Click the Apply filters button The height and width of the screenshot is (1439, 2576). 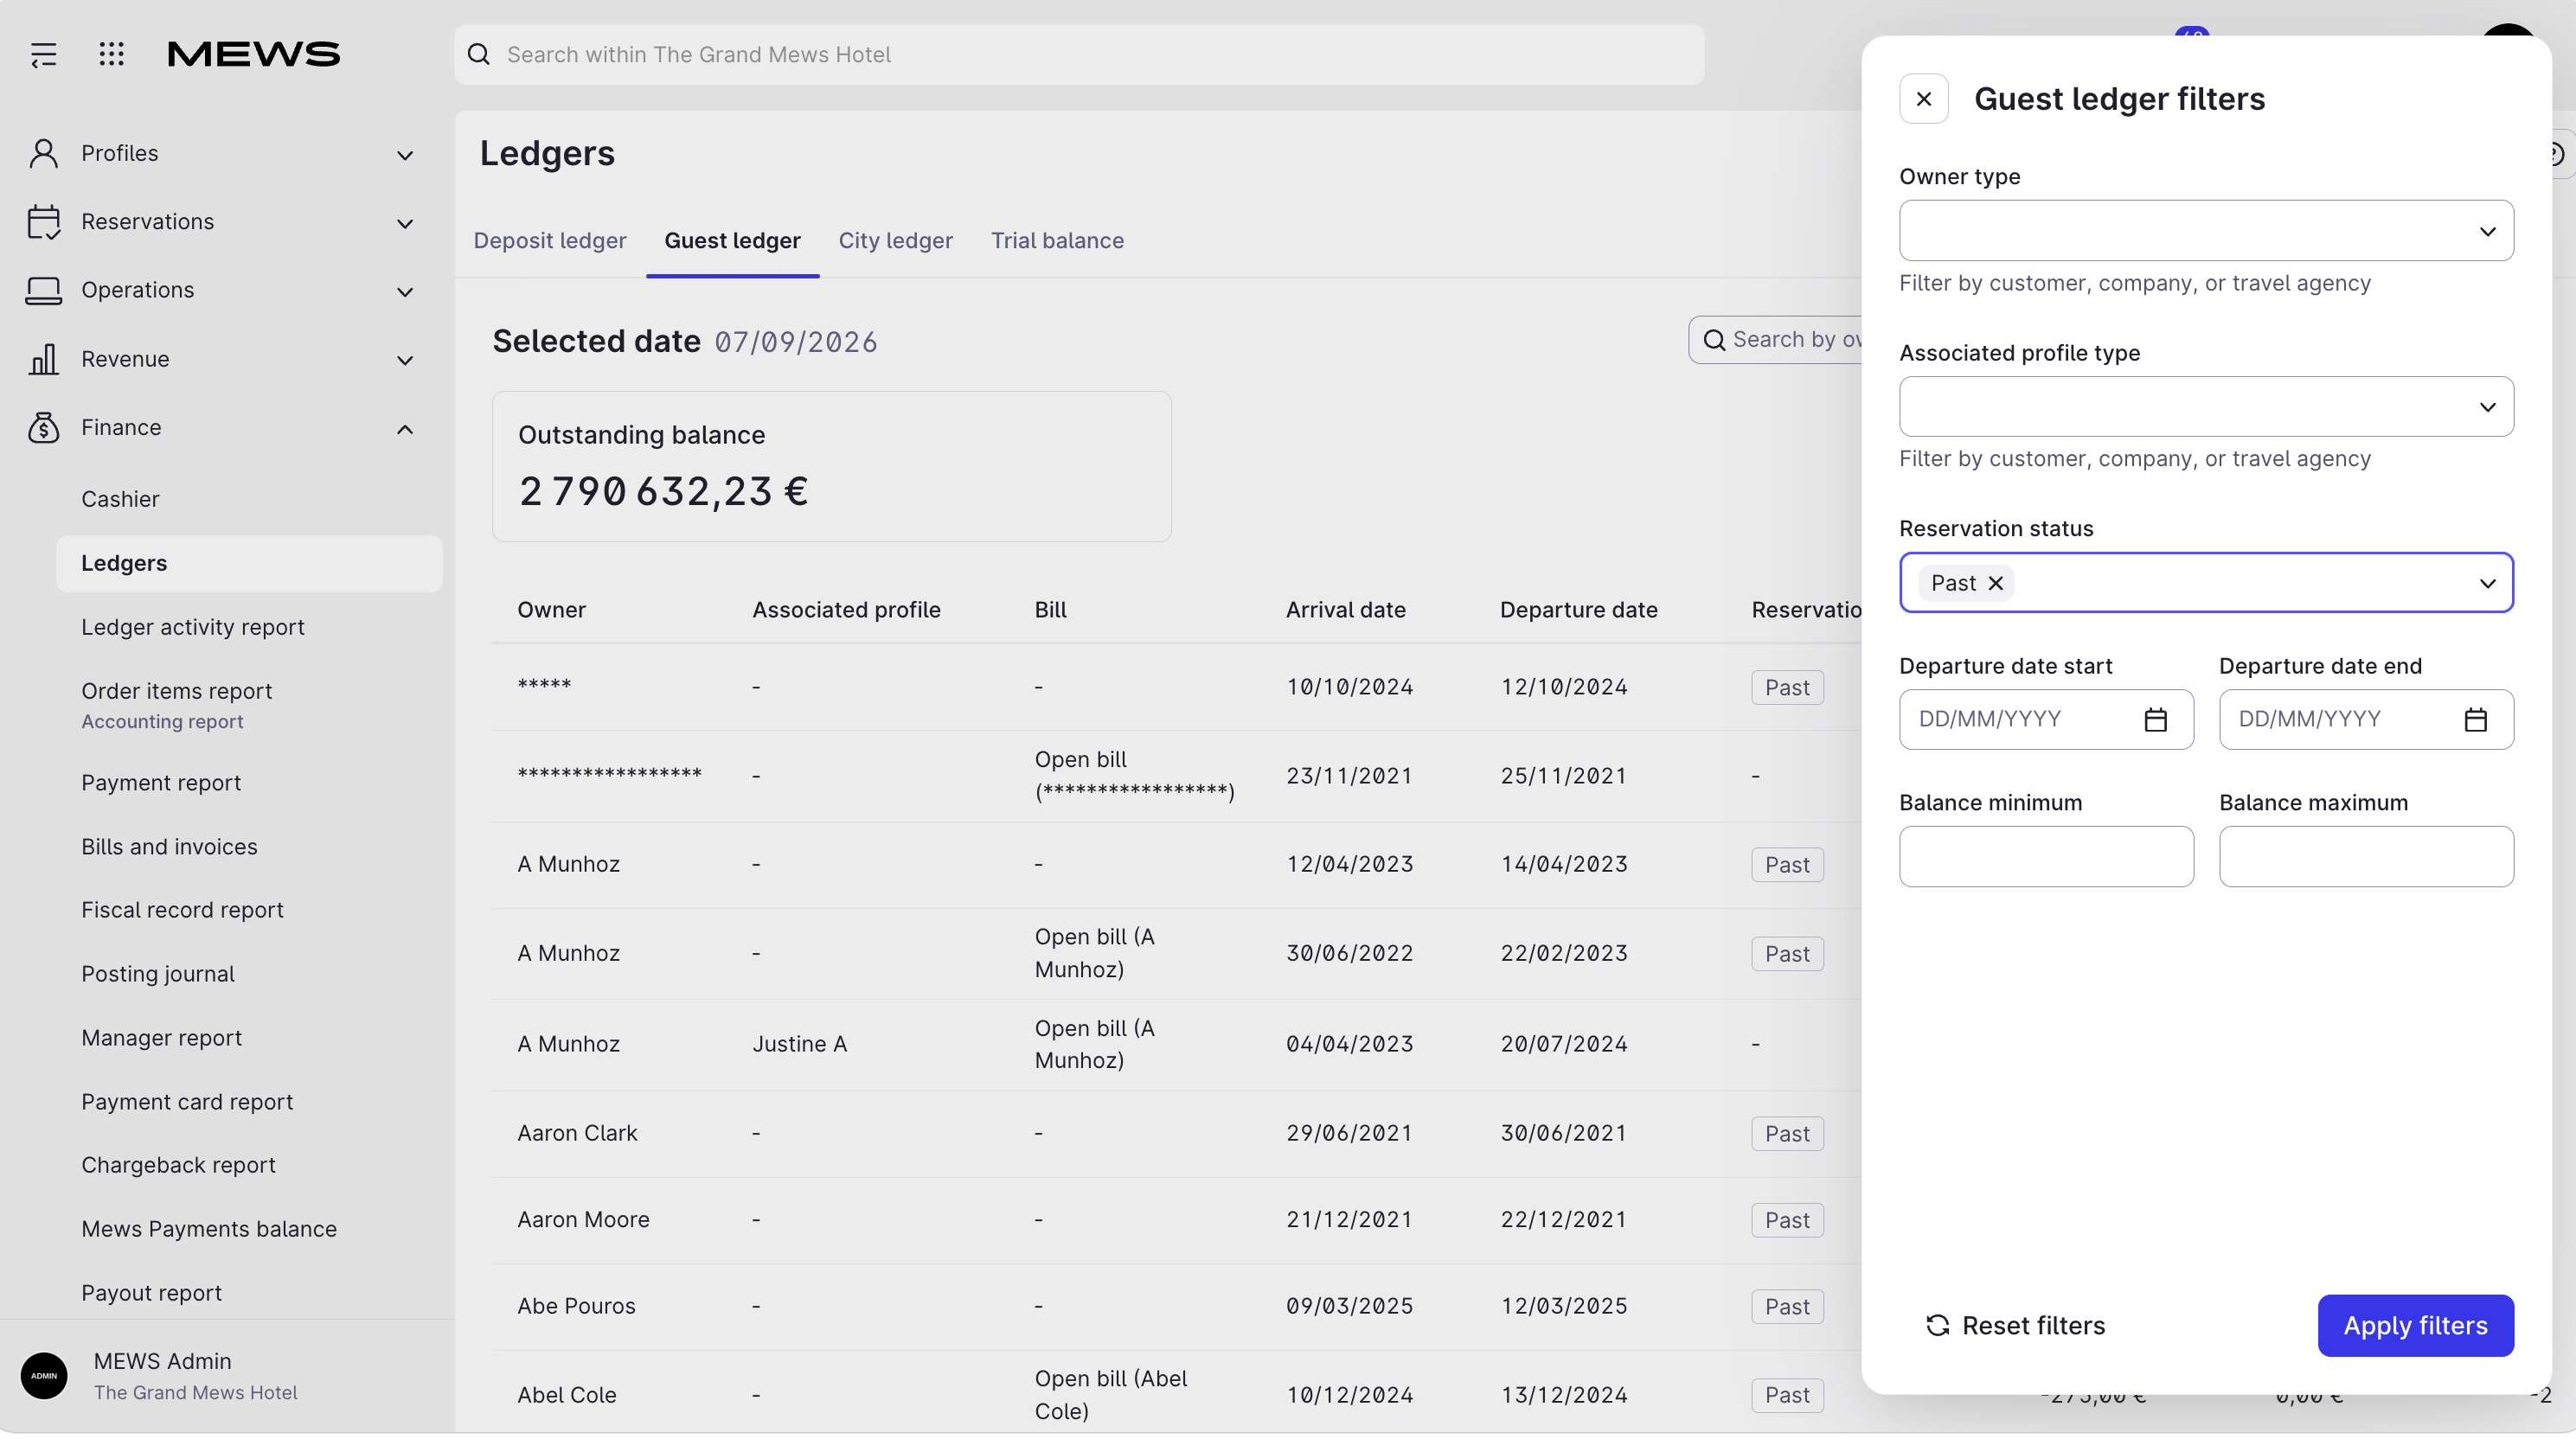pos(2415,1326)
